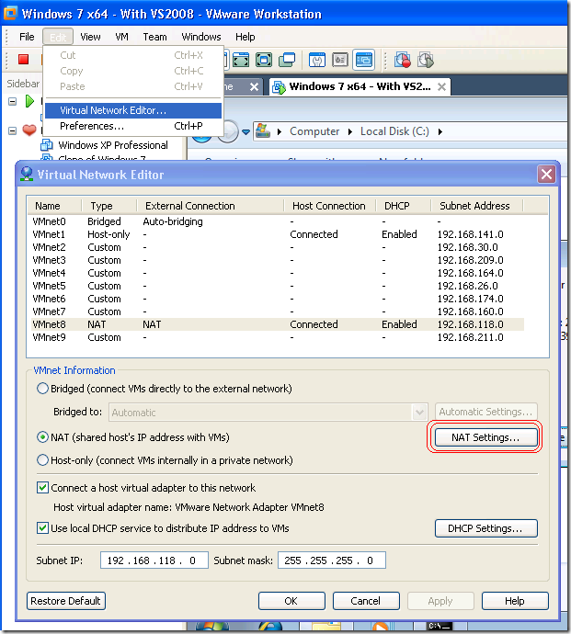Viewport: 571px width, 634px height.
Task: Click the highlighted blue window view toolbar icon
Action: pyautogui.click(x=363, y=61)
